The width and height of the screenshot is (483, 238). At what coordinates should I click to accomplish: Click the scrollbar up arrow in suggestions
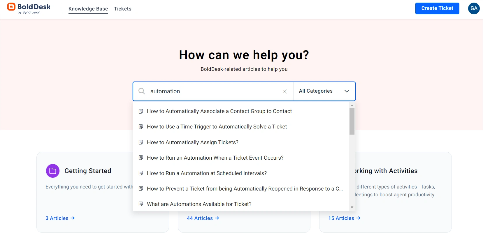352,105
